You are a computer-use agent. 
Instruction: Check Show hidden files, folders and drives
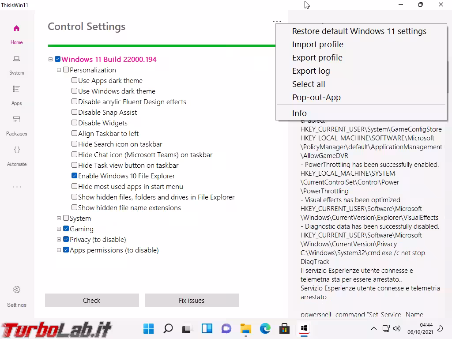(x=74, y=196)
